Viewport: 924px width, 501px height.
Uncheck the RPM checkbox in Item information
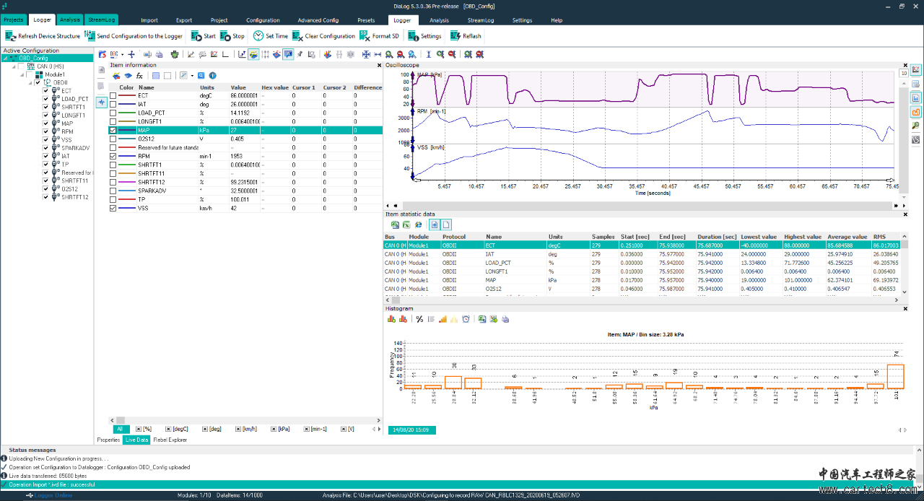[x=113, y=156]
